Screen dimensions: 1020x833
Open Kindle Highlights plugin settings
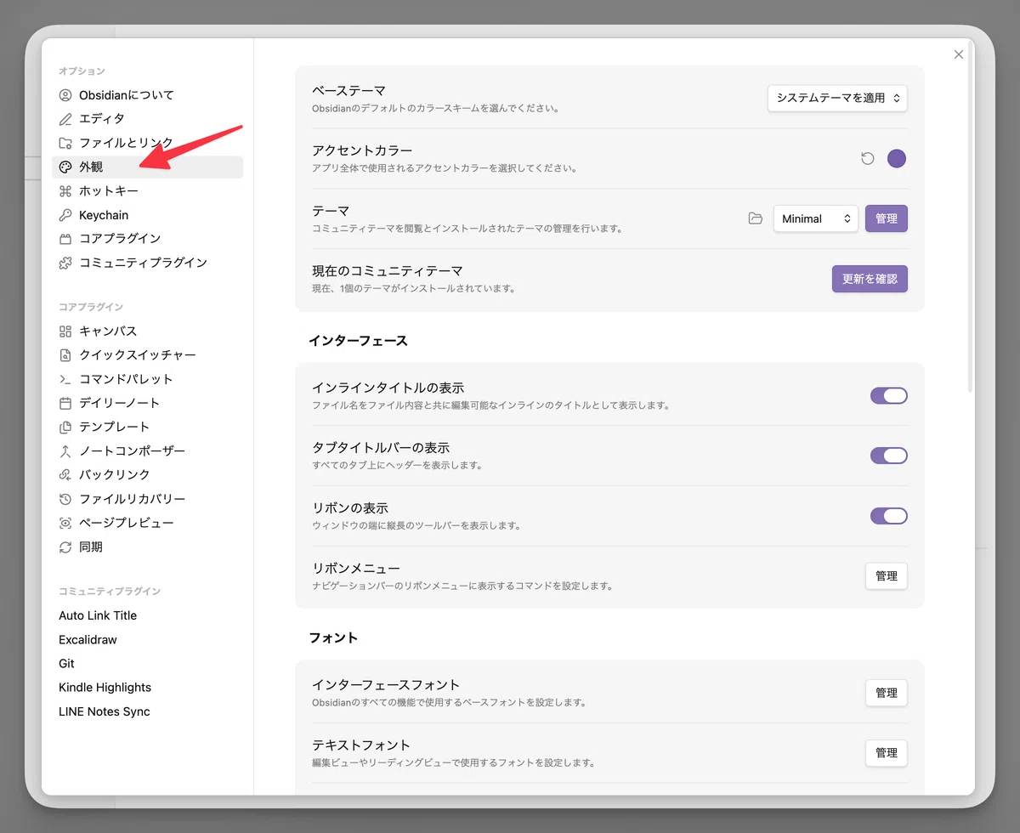(x=147, y=688)
